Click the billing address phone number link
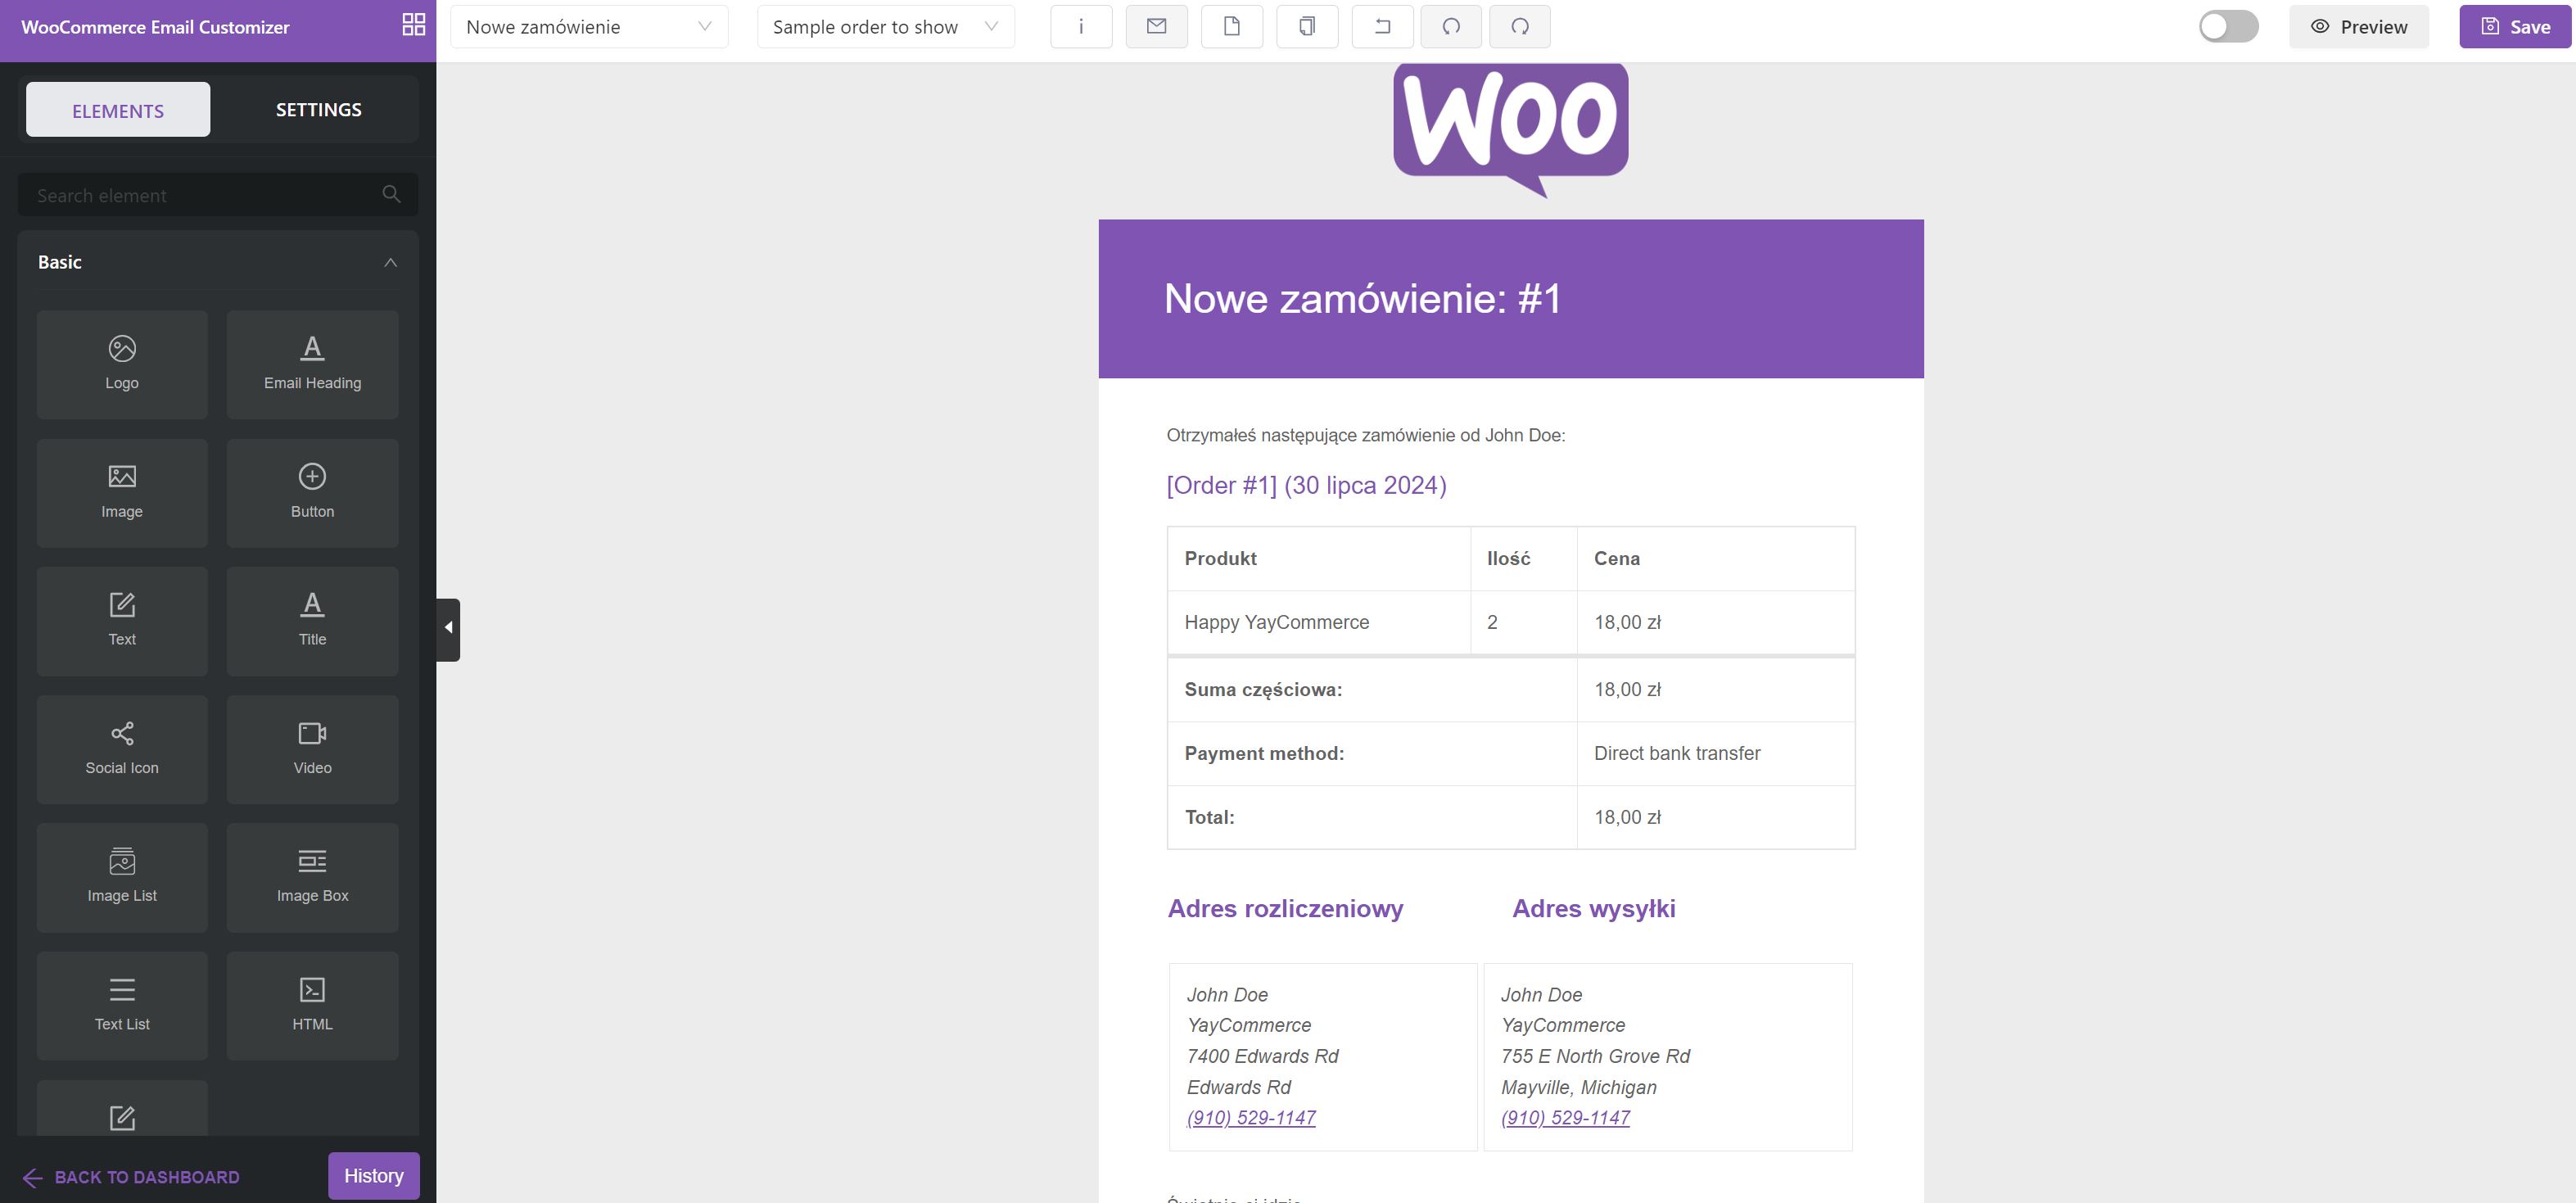The image size is (2576, 1203). point(1251,1117)
